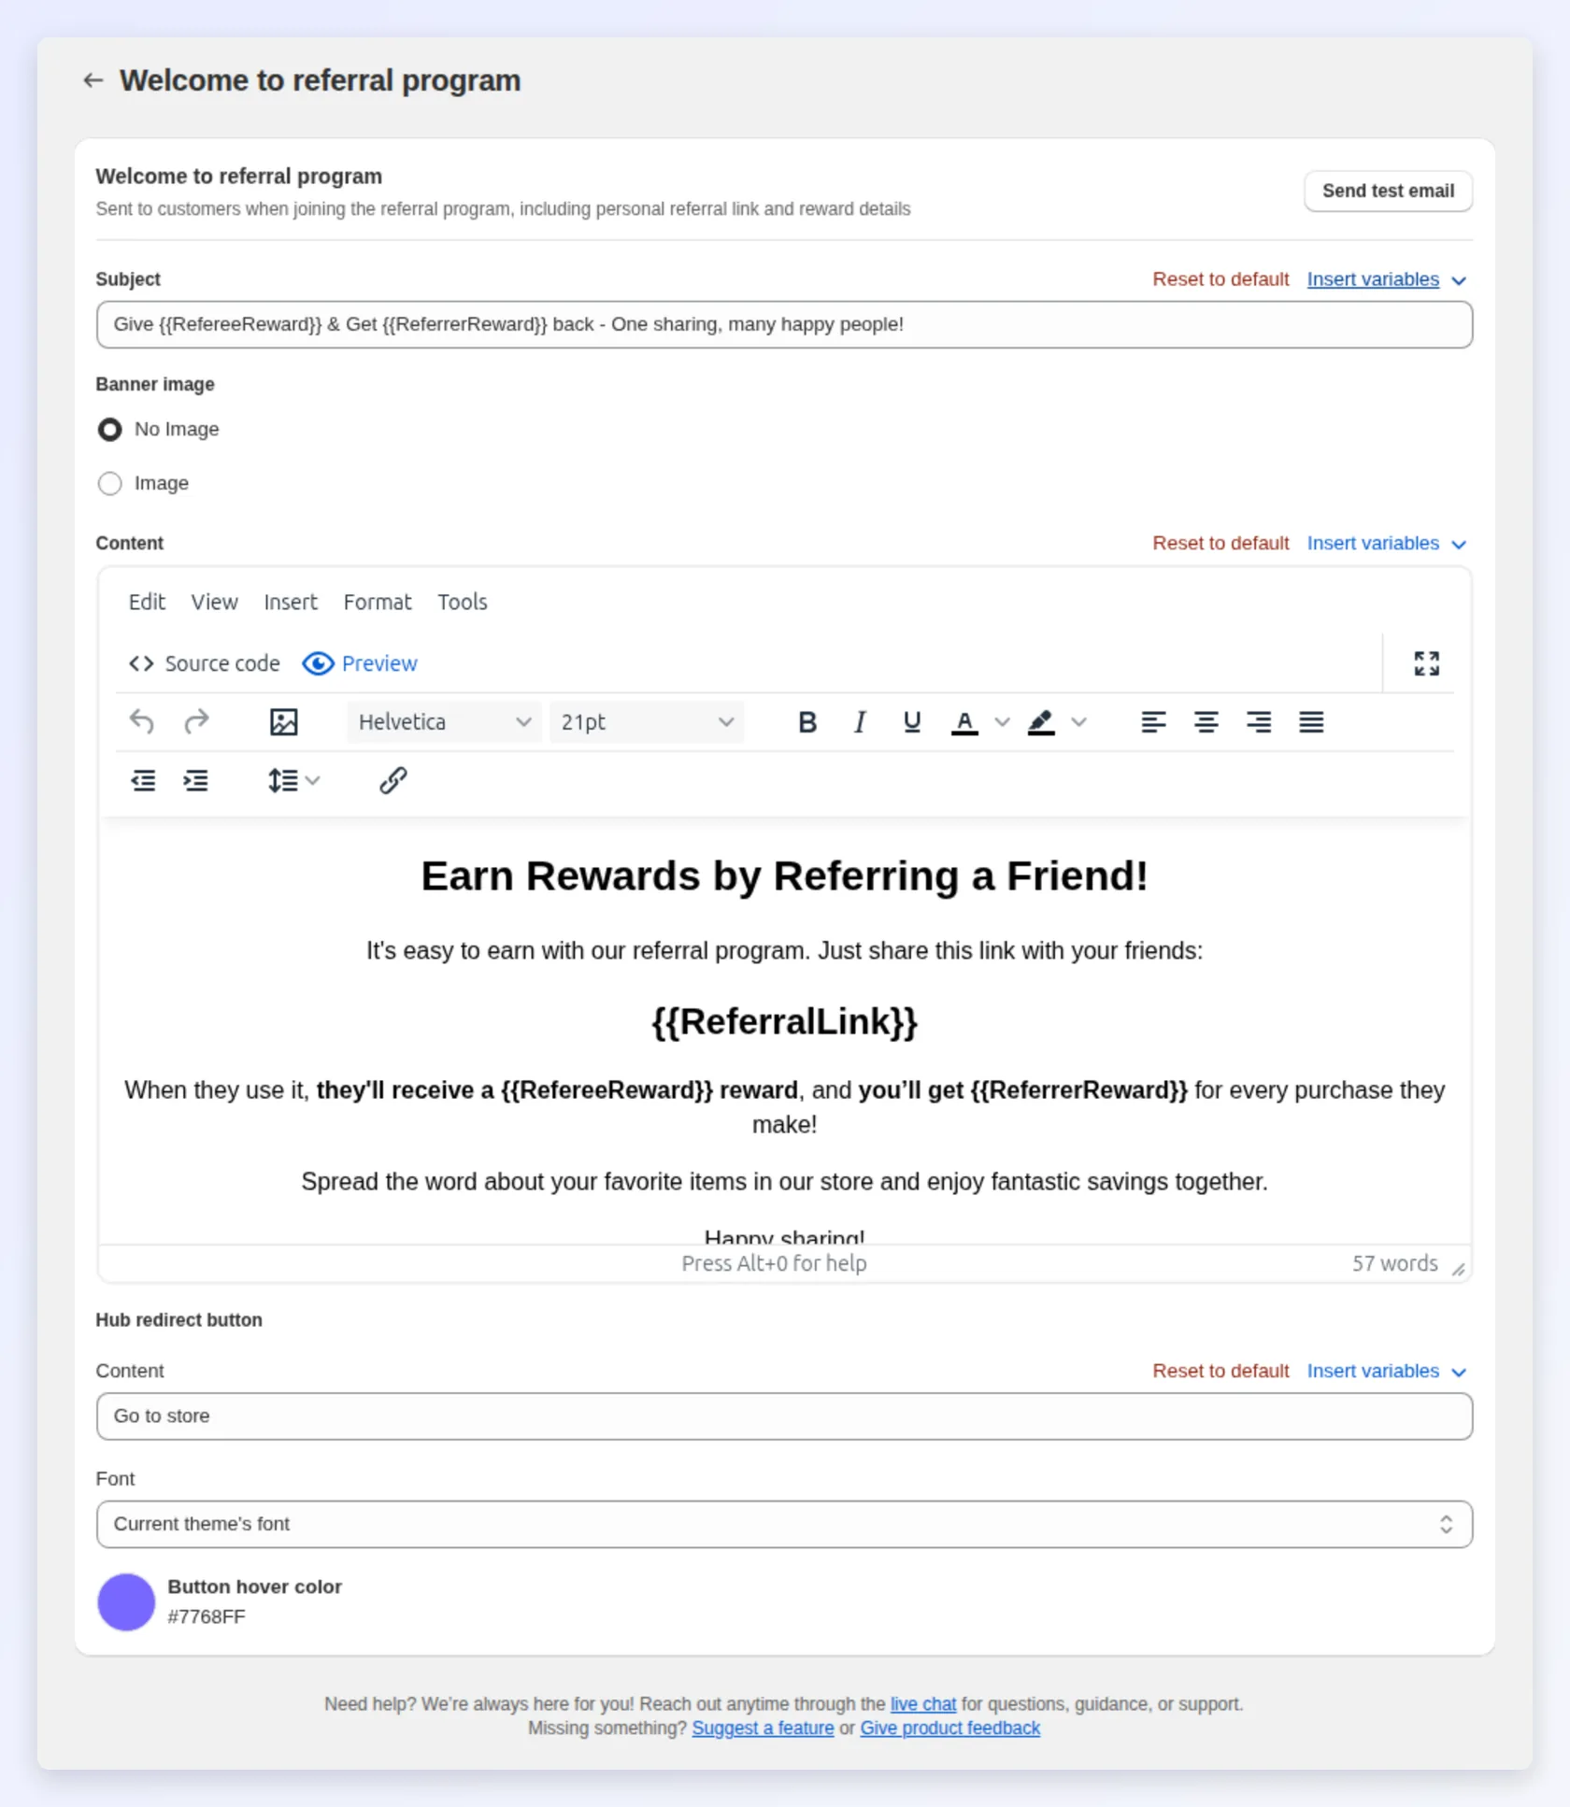Select the Image radio option
The image size is (1570, 1807).
click(110, 483)
